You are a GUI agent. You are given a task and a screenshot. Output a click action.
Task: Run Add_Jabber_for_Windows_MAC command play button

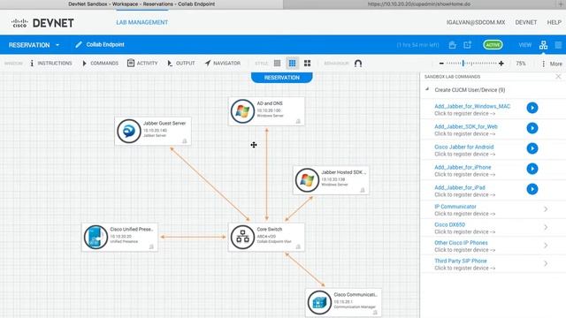click(x=532, y=108)
